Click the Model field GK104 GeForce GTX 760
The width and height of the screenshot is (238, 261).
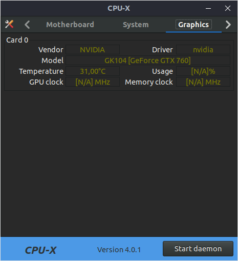pyautogui.click(x=148, y=61)
